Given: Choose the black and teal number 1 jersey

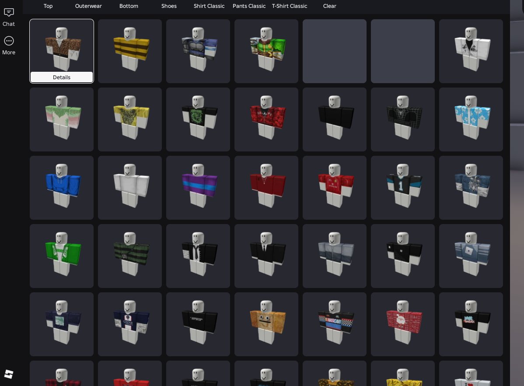Looking at the screenshot, I should (x=403, y=188).
